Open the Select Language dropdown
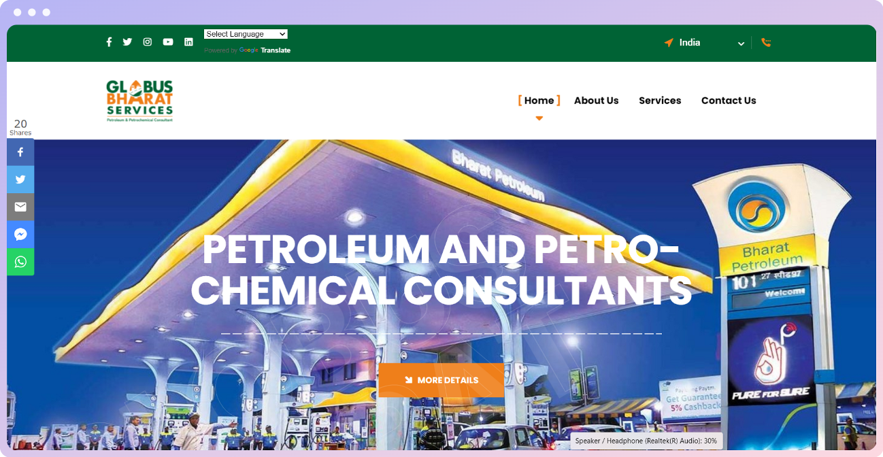883x457 pixels. [246, 34]
